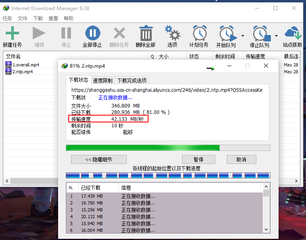
Task: Select thread row 6 with 16.004 MB
Action: tap(165, 230)
